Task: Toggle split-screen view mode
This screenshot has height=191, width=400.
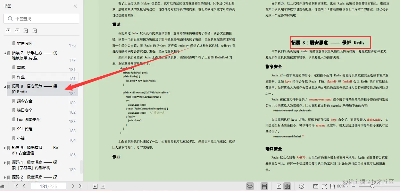Action: (264, 186)
